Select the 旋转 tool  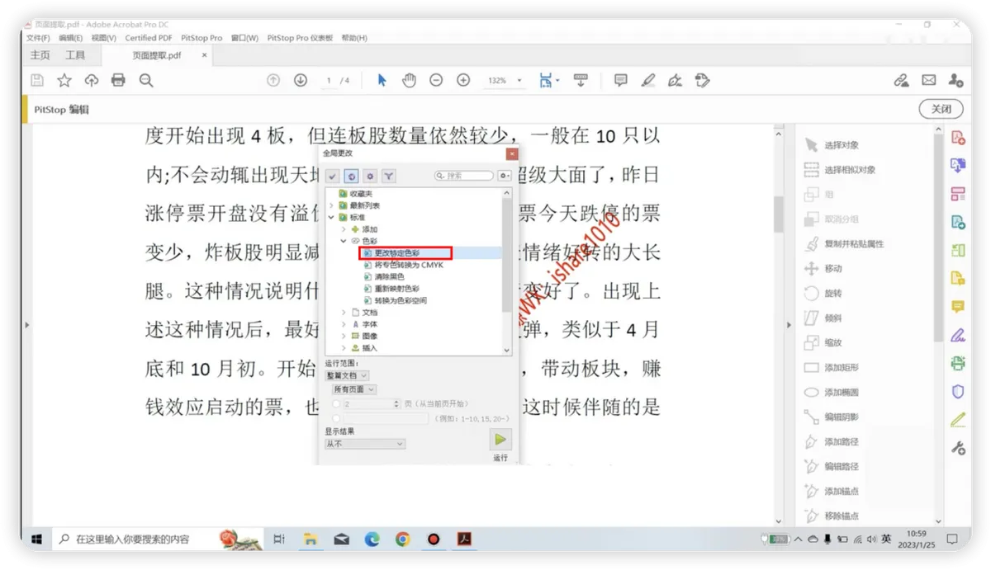click(x=823, y=294)
